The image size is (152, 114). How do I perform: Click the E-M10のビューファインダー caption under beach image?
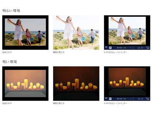click(116, 52)
